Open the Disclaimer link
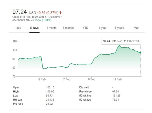 [x=55, y=17]
